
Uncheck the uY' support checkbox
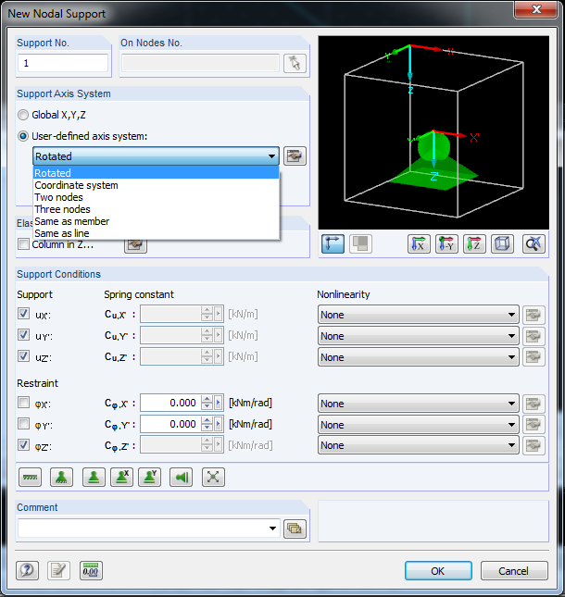[x=24, y=335]
